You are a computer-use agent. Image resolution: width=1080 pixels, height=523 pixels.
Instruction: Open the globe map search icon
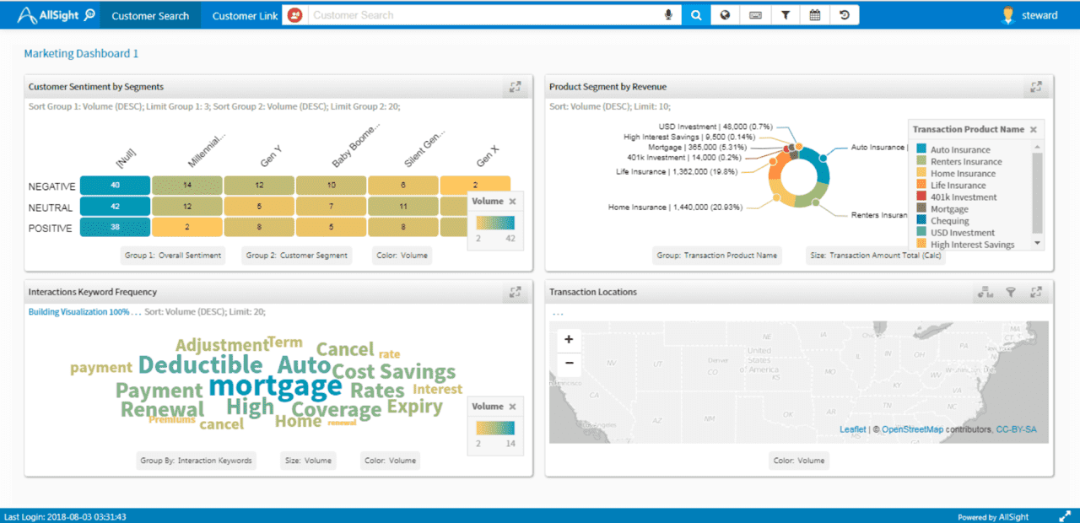[x=725, y=15]
